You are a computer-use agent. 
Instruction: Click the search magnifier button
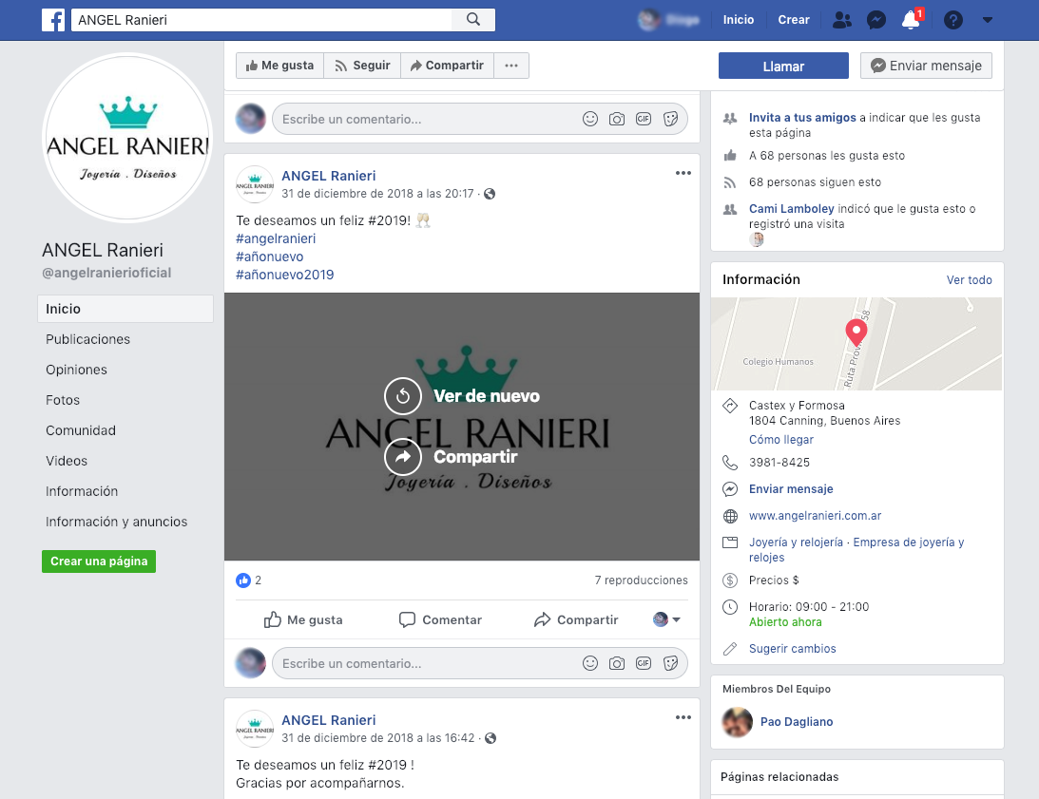(473, 20)
